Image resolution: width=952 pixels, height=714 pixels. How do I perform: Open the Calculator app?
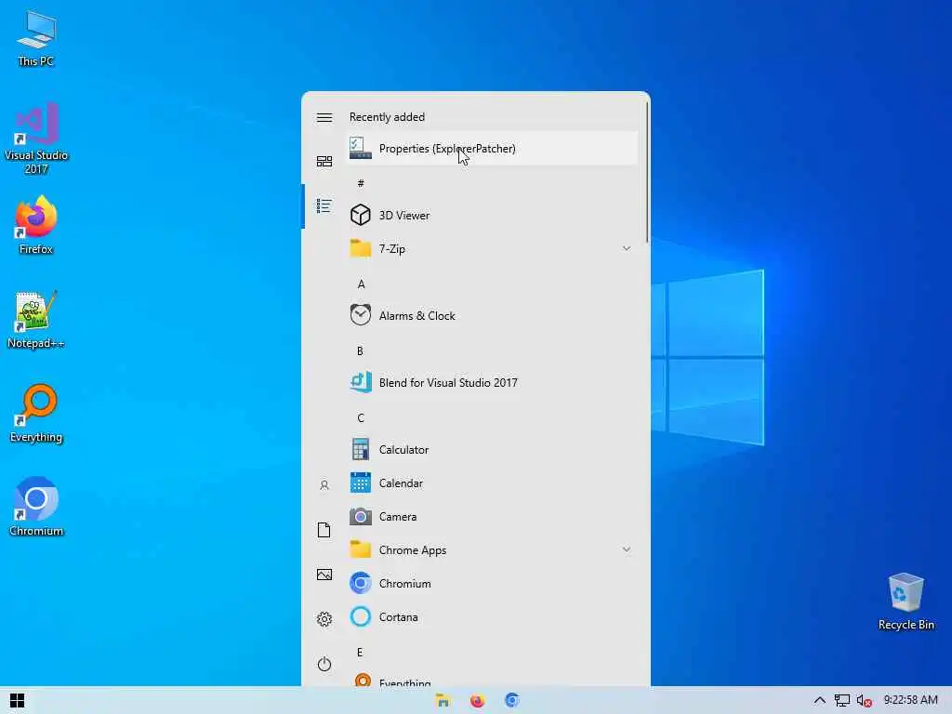[x=492, y=450]
